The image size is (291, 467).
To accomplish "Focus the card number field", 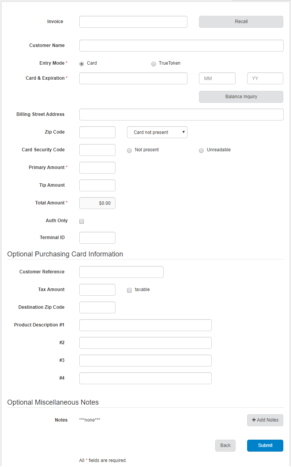I will (133, 78).
